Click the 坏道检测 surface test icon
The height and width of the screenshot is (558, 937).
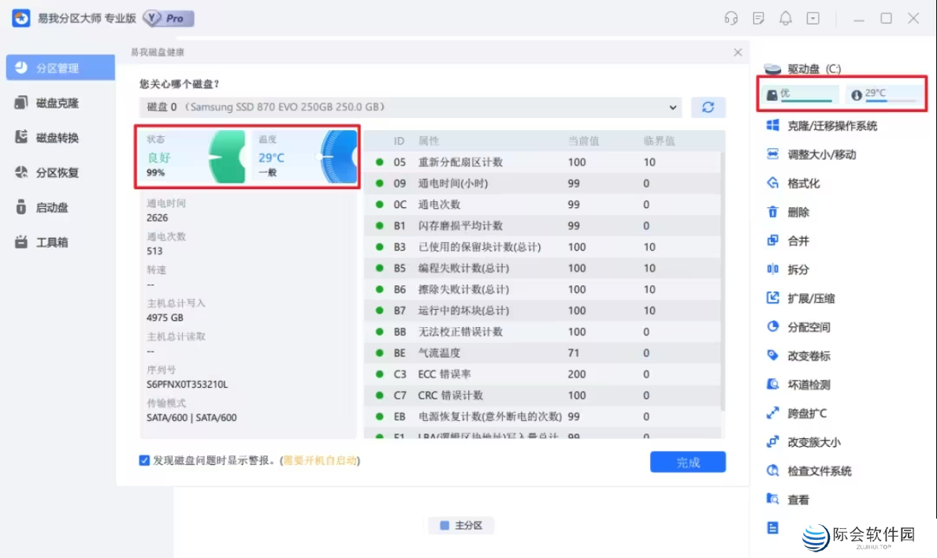coord(773,385)
